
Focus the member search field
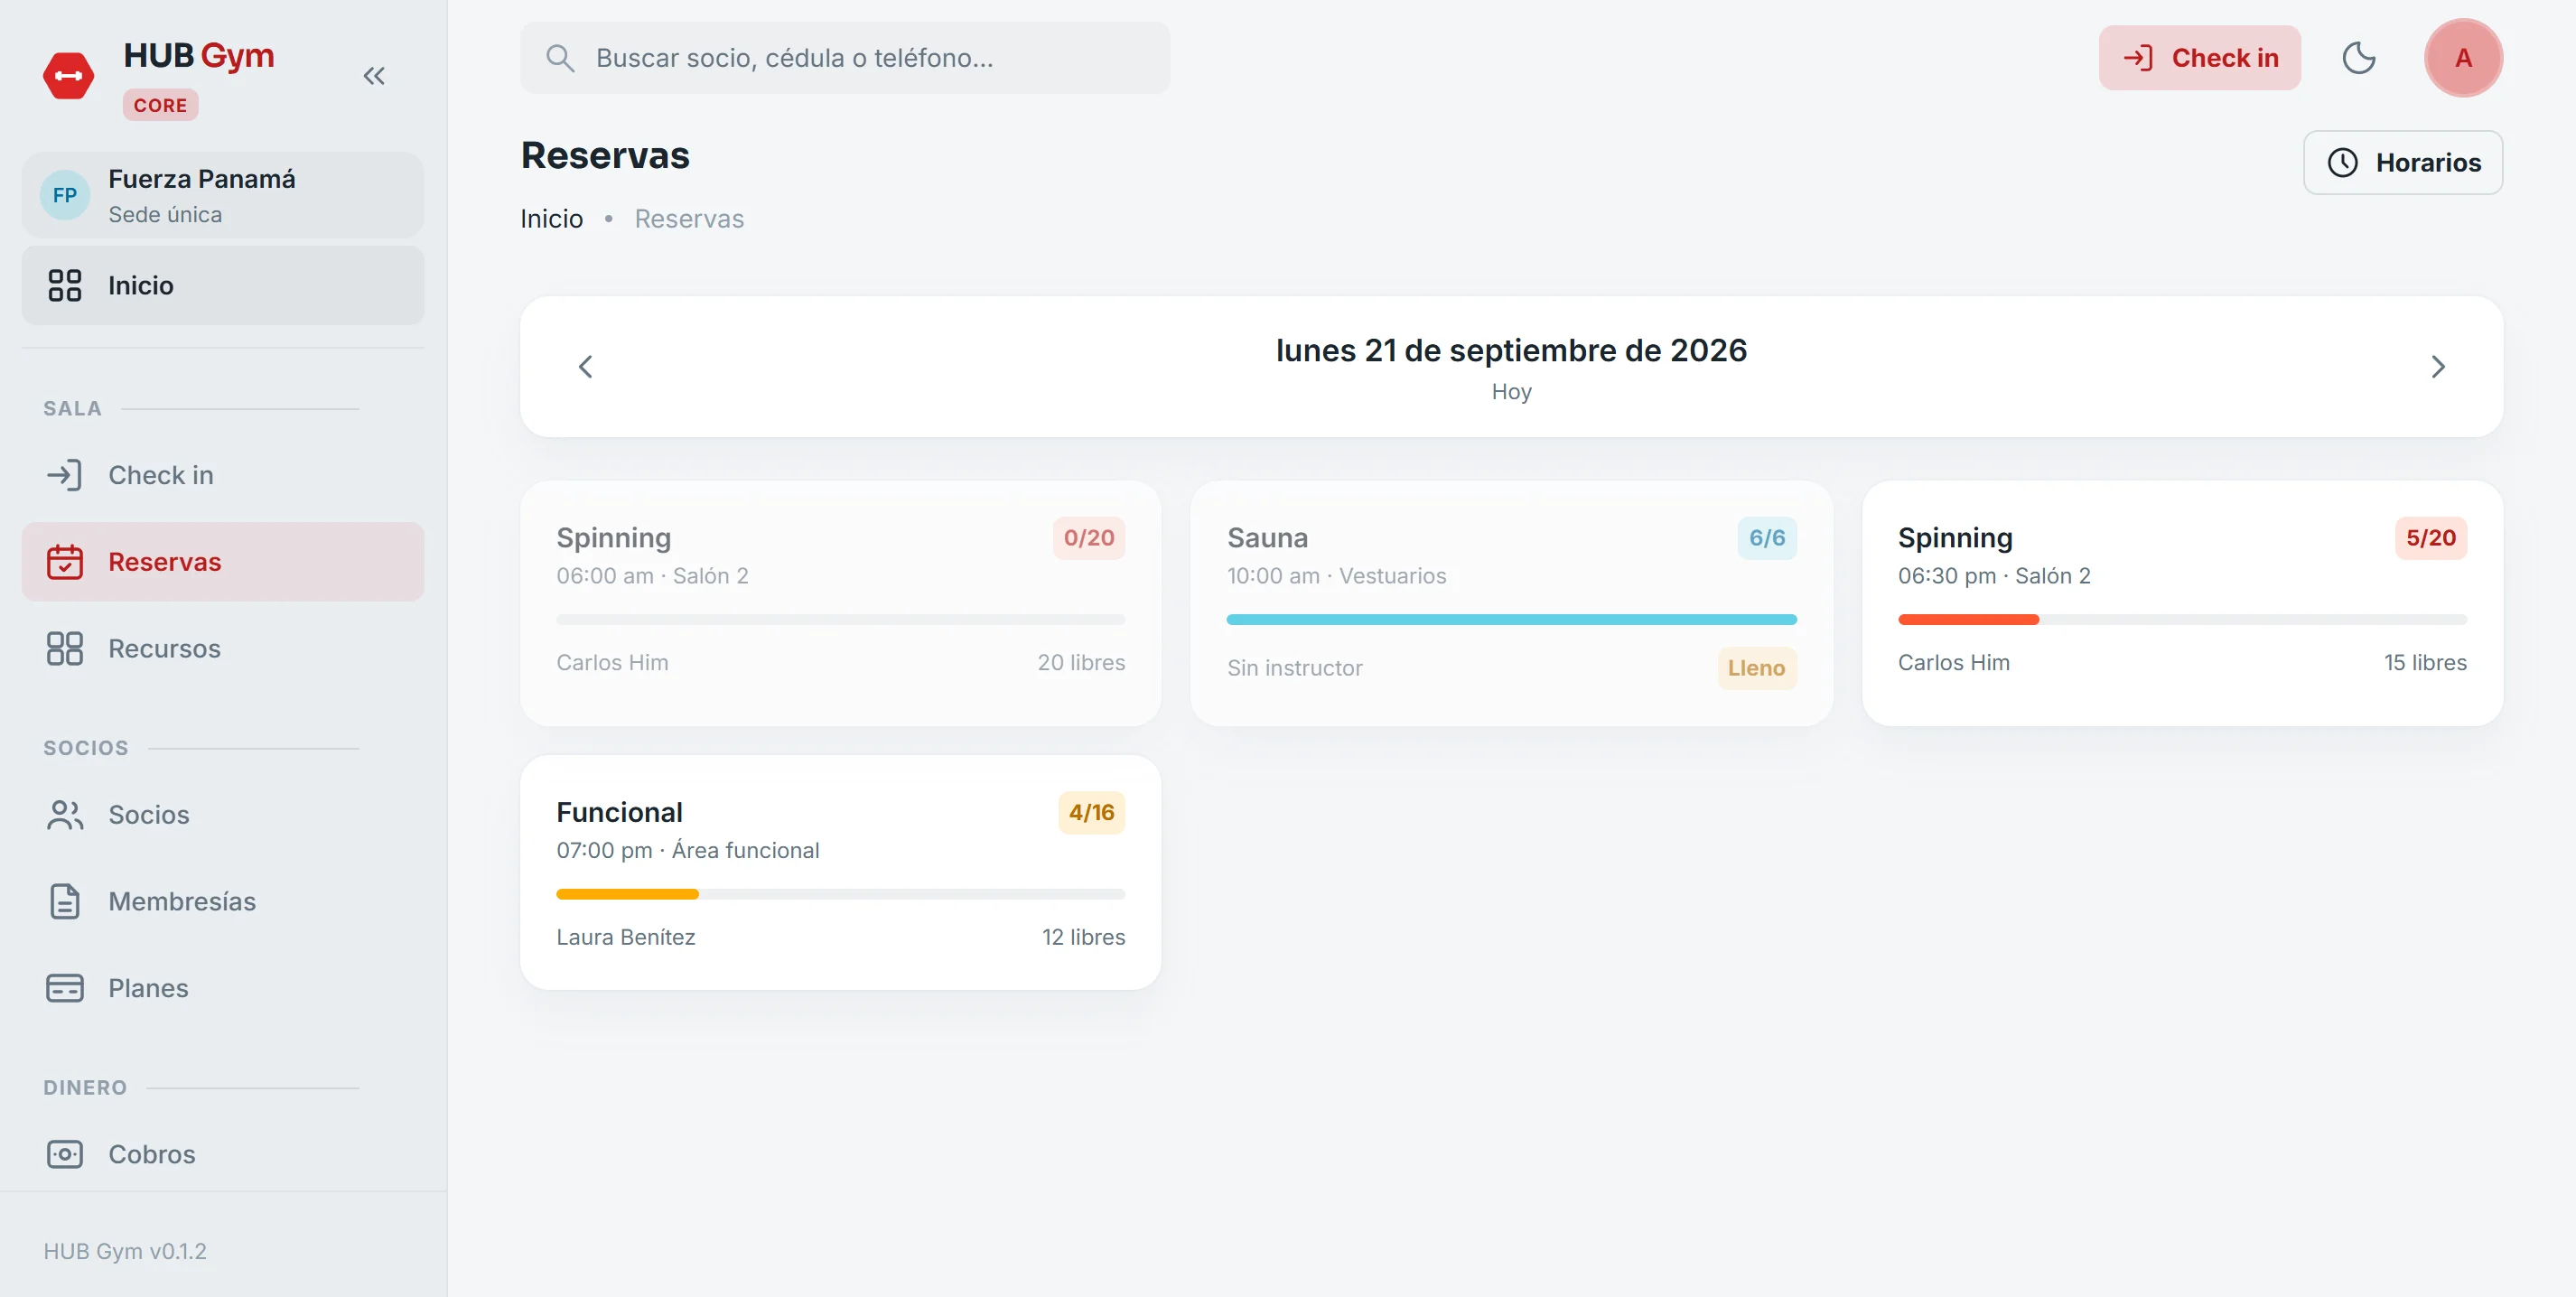(x=845, y=58)
